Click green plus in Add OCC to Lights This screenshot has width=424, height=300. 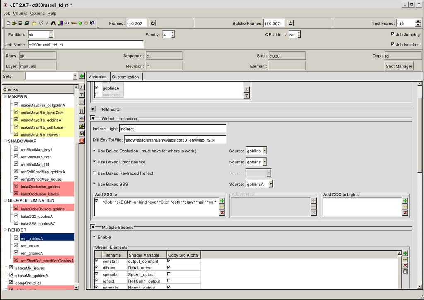[405, 201]
